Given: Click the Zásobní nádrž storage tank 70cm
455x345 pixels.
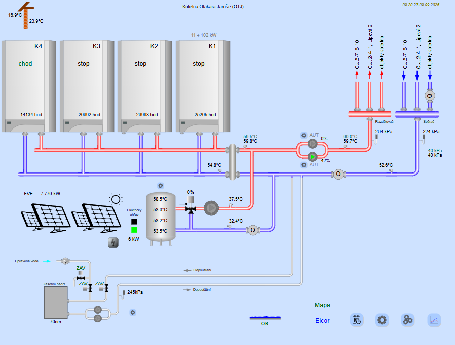Looking at the screenshot, I should pos(56,303).
